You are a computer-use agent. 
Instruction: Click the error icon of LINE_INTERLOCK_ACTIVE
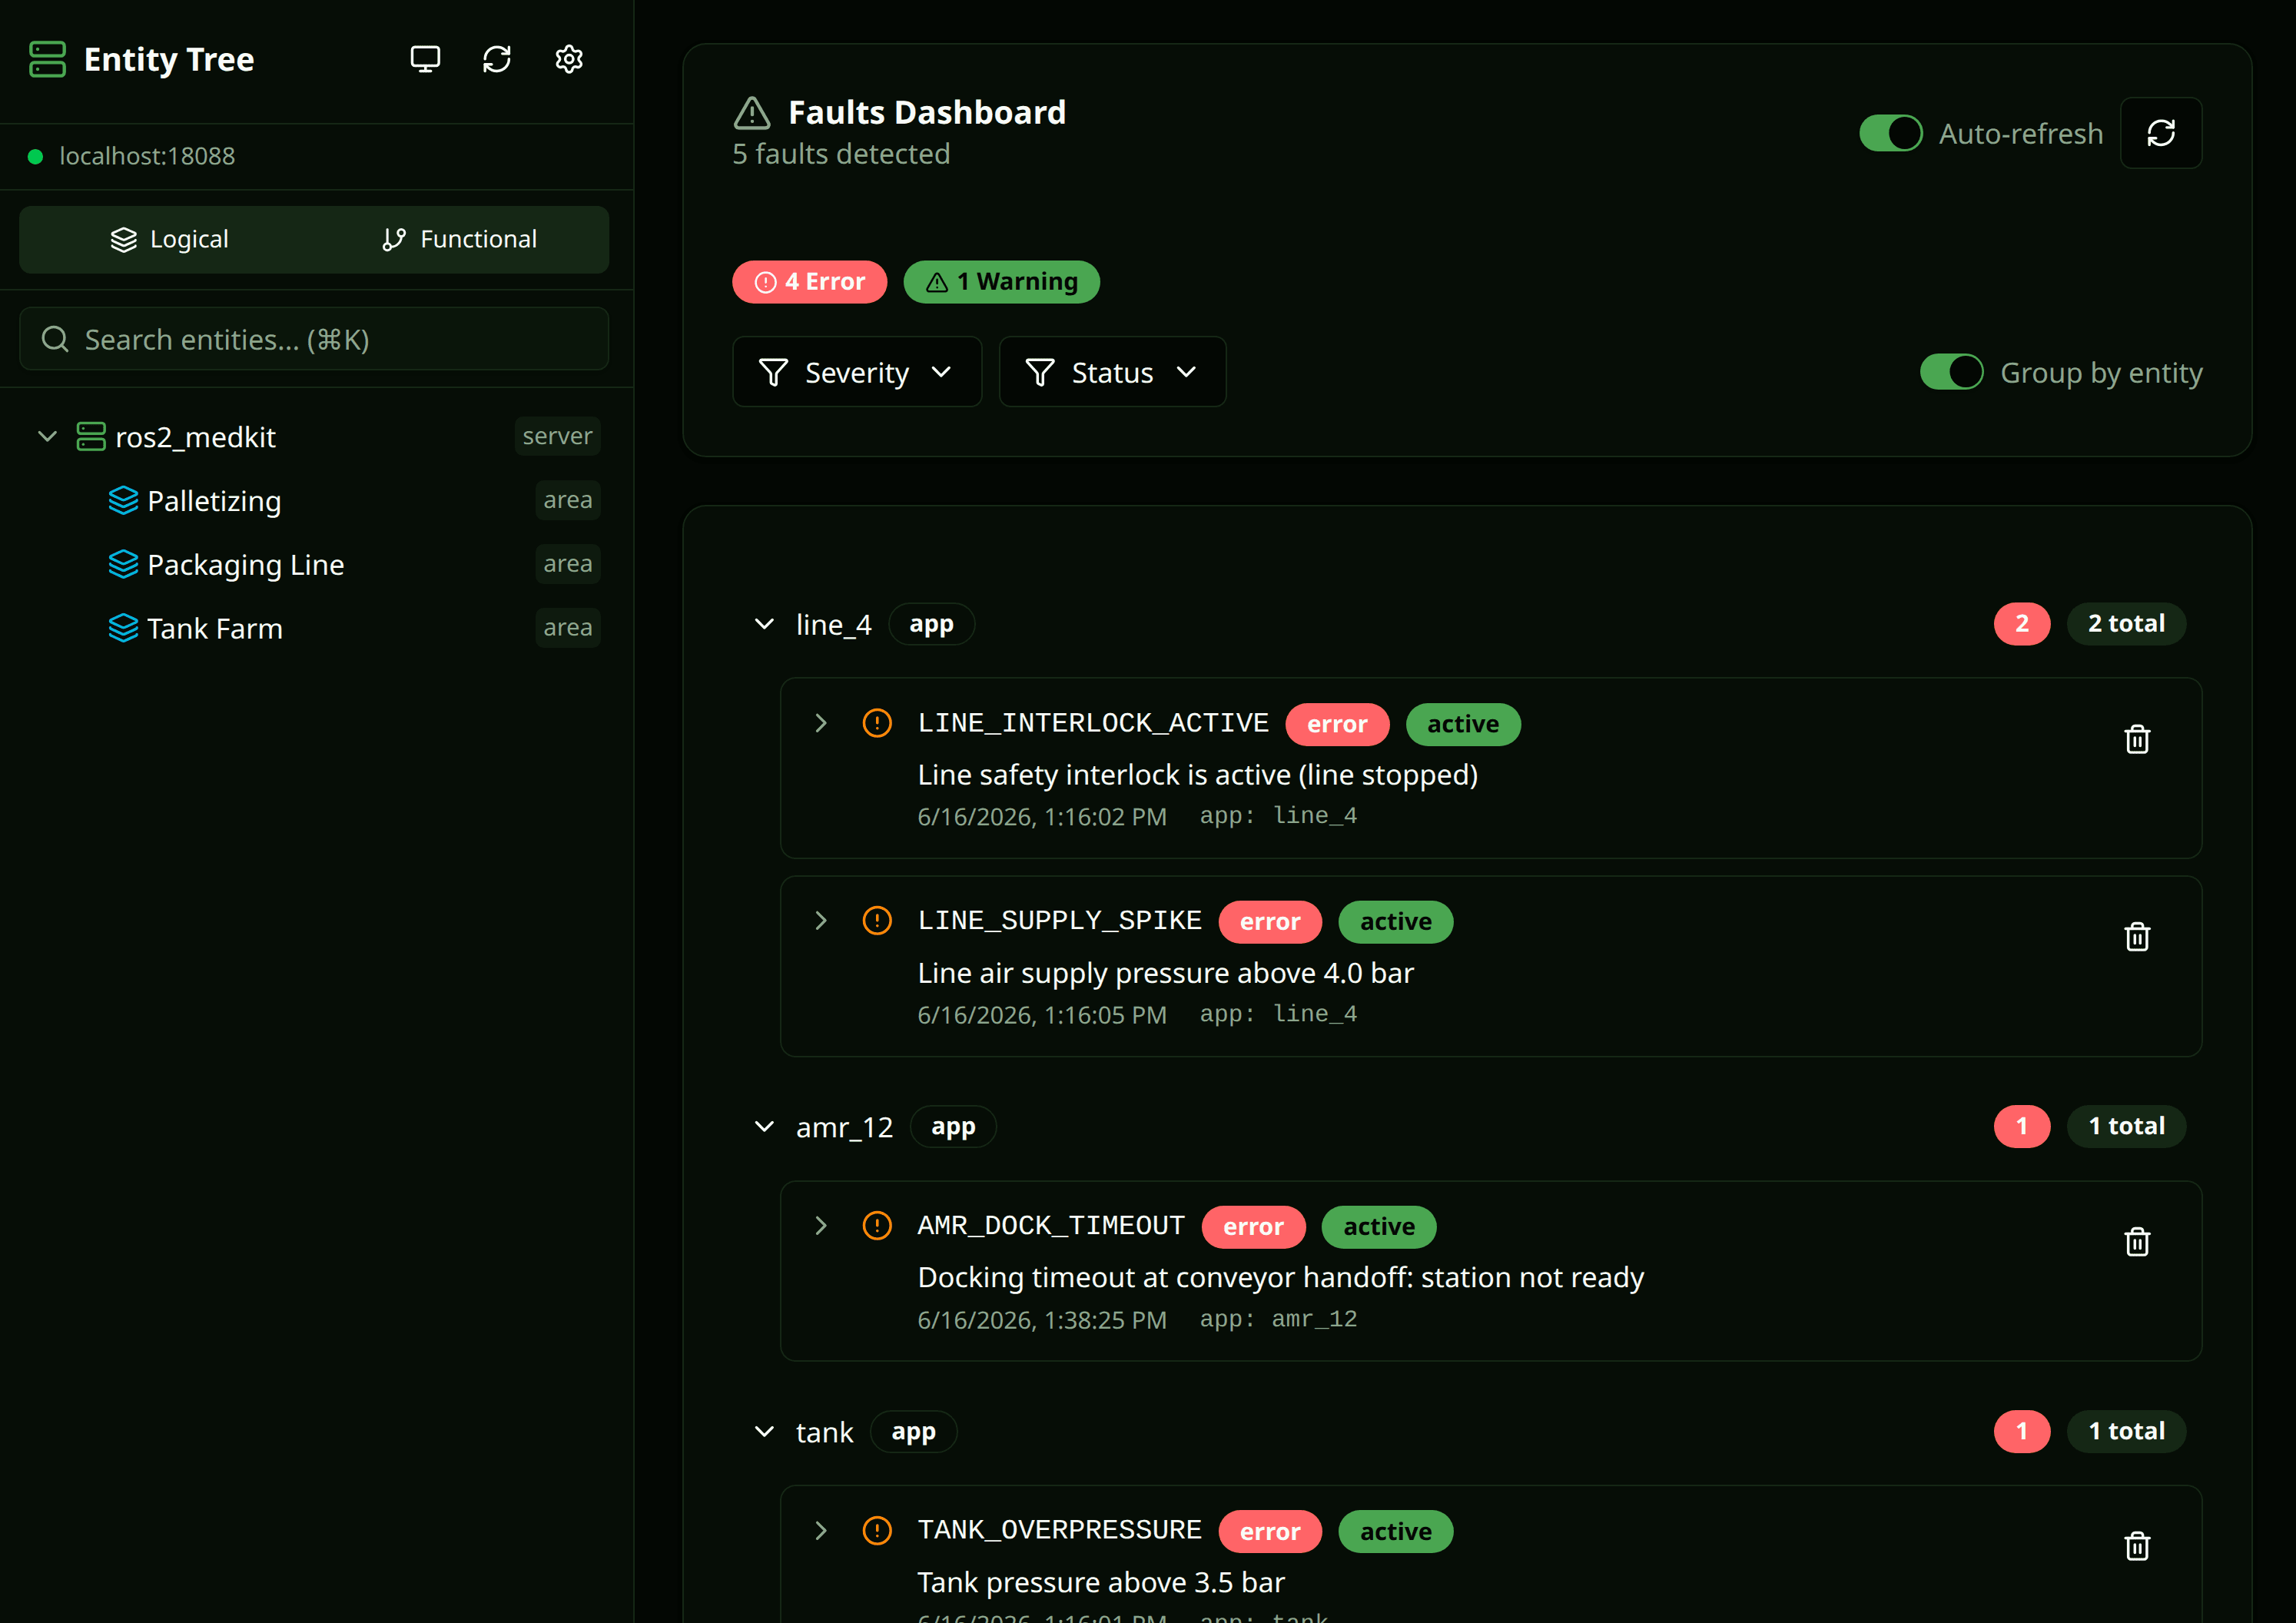[877, 722]
